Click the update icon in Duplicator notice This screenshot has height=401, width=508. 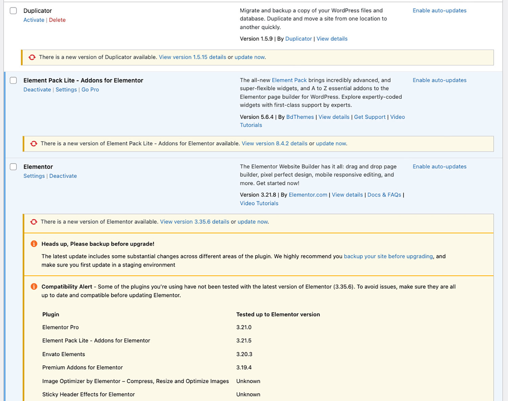pyautogui.click(x=32, y=57)
